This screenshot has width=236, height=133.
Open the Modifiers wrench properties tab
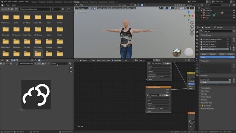pyautogui.click(x=197, y=58)
